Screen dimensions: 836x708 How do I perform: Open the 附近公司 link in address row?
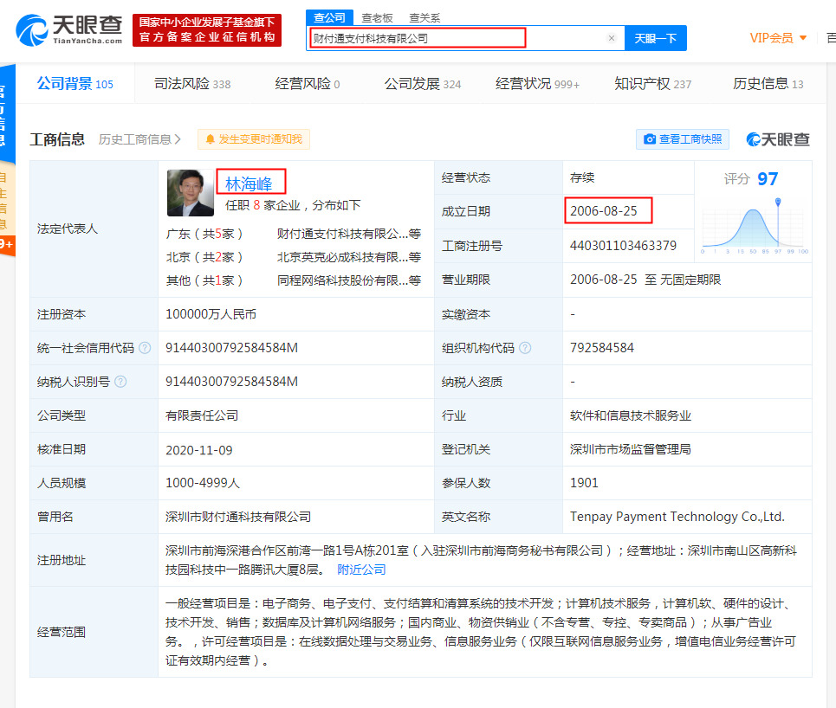(361, 570)
